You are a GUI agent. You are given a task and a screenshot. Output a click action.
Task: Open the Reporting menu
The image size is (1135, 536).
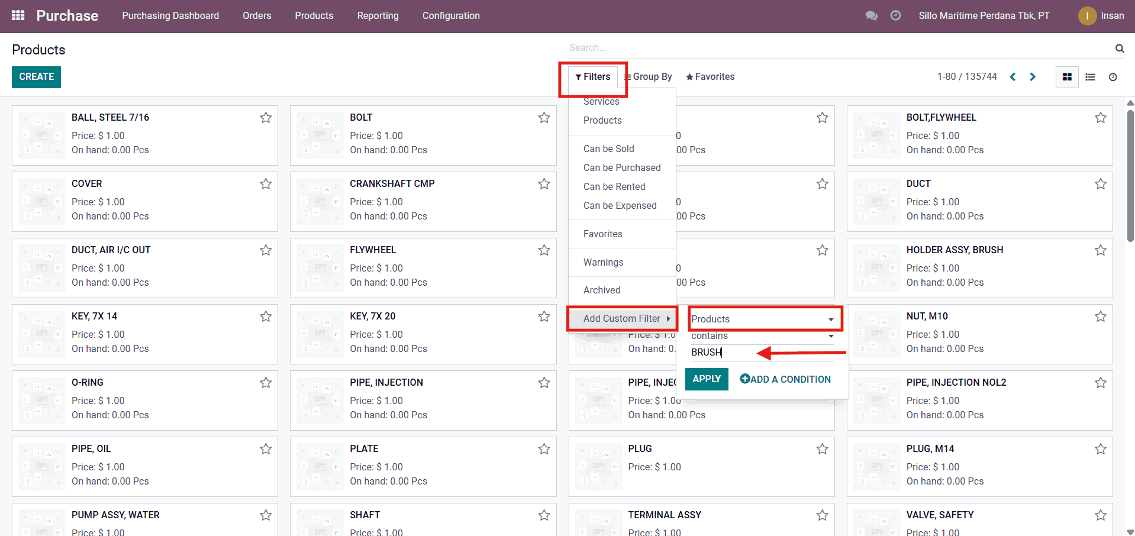point(378,16)
